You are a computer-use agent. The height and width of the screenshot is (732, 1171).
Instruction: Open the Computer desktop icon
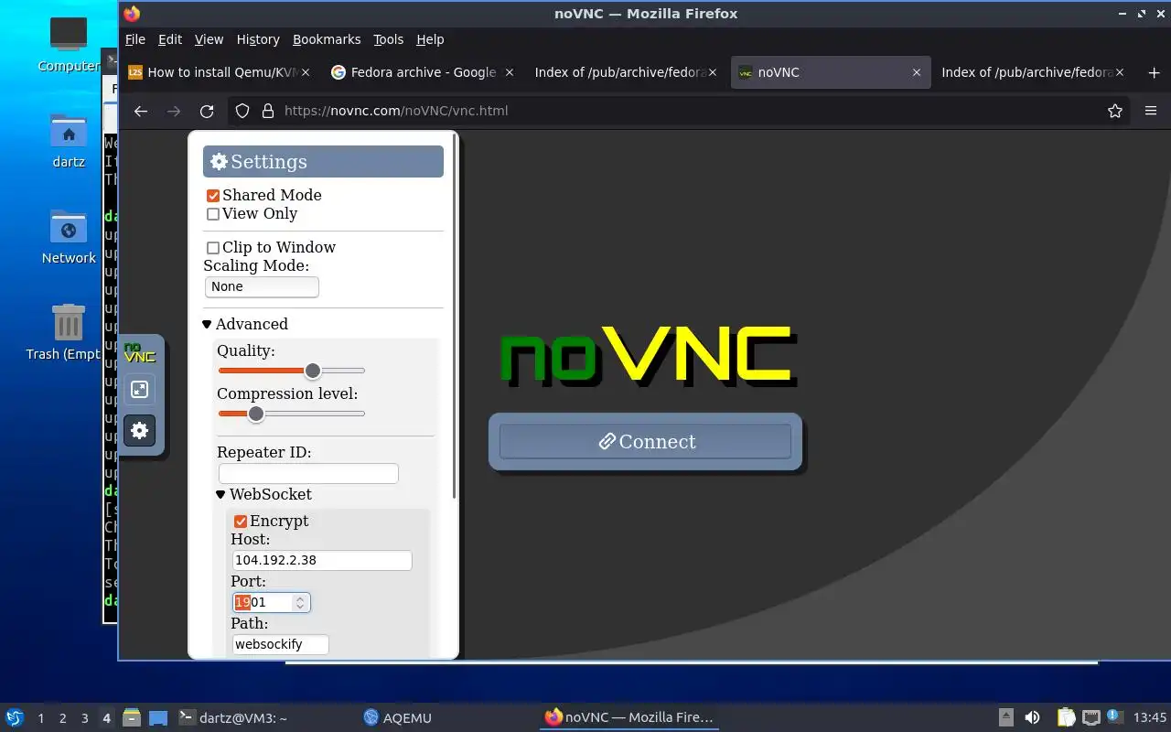pos(69,45)
